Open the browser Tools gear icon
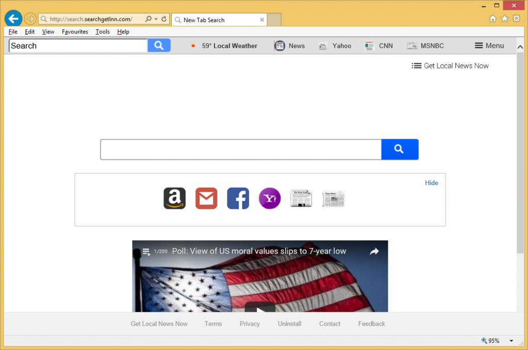Screen dimensions: 528x350 click(x=516, y=19)
